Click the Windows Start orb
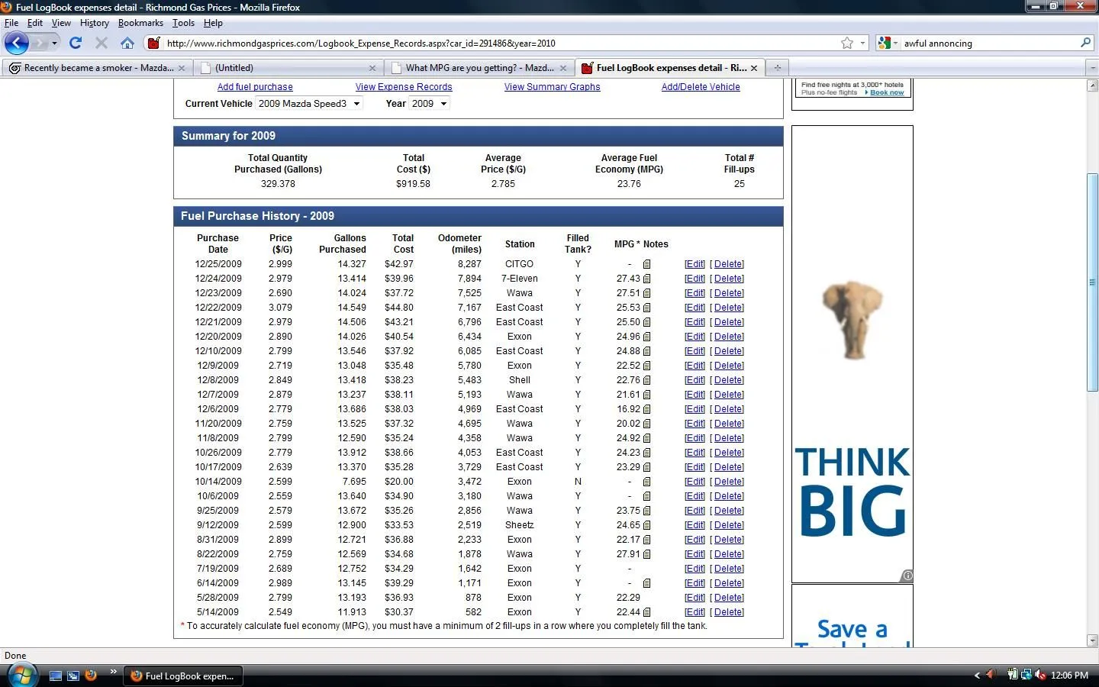Screen dimensions: 1099x687 [x=21, y=676]
